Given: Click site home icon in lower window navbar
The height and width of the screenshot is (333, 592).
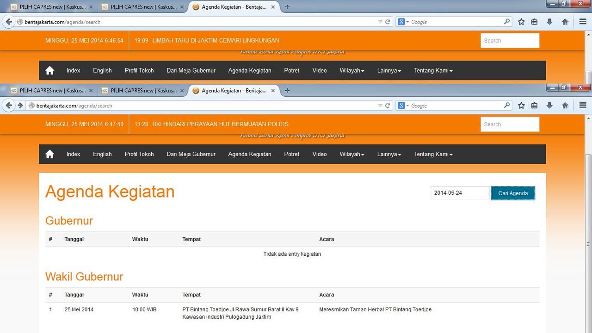Looking at the screenshot, I should [x=49, y=154].
